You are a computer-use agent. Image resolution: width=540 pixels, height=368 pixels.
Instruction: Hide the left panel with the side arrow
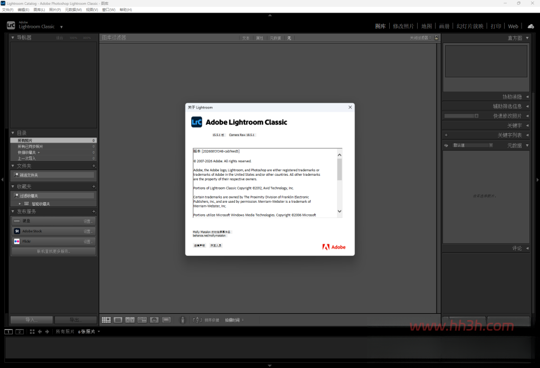point(2,180)
